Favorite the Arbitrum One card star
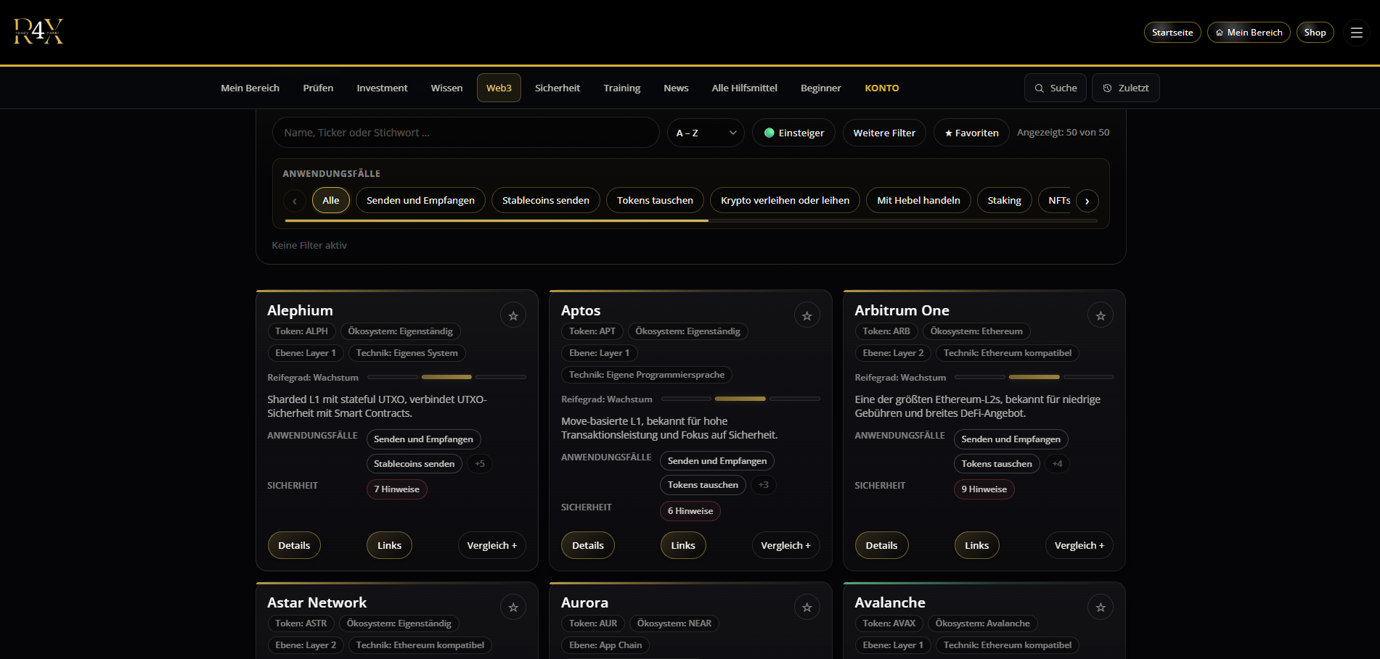Screen dimensions: 1380x659 pos(1101,315)
